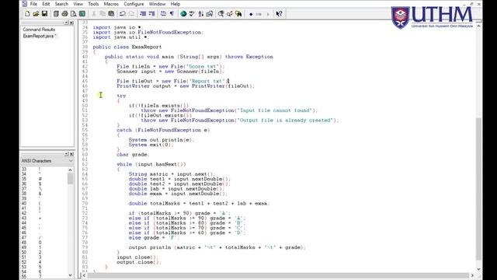This screenshot has width=497, height=280.
Task: Click the TextPad application icon in menu bar
Action: click(x=25, y=4)
